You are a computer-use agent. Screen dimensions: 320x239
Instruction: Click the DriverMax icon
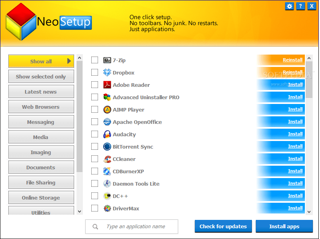pos(107,208)
